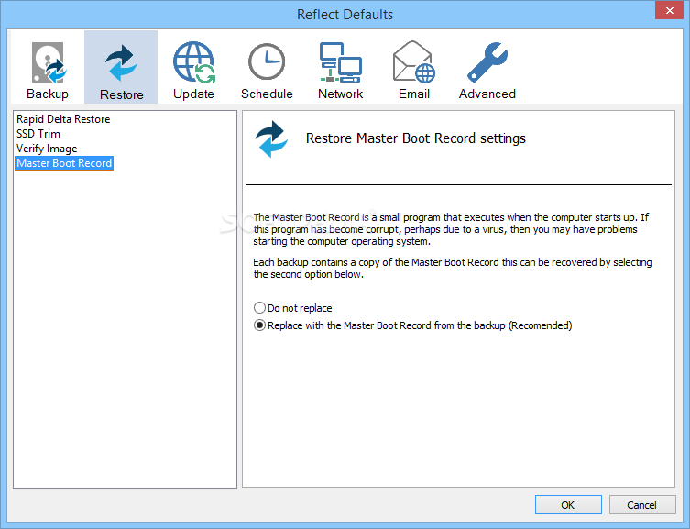Open the Email envelope icon
The image size is (690, 529).
pyautogui.click(x=413, y=61)
